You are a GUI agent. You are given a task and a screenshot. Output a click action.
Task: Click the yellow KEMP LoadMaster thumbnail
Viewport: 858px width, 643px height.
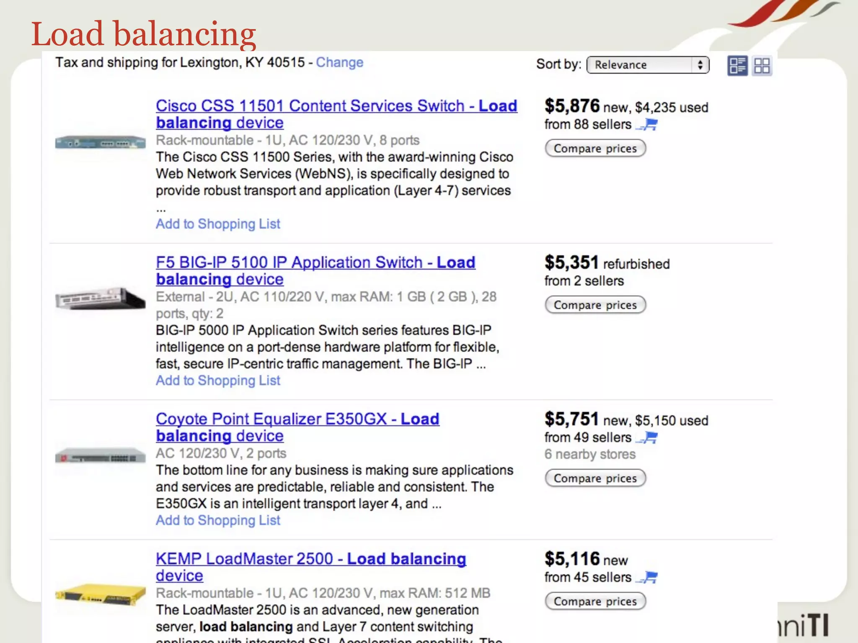pyautogui.click(x=101, y=595)
